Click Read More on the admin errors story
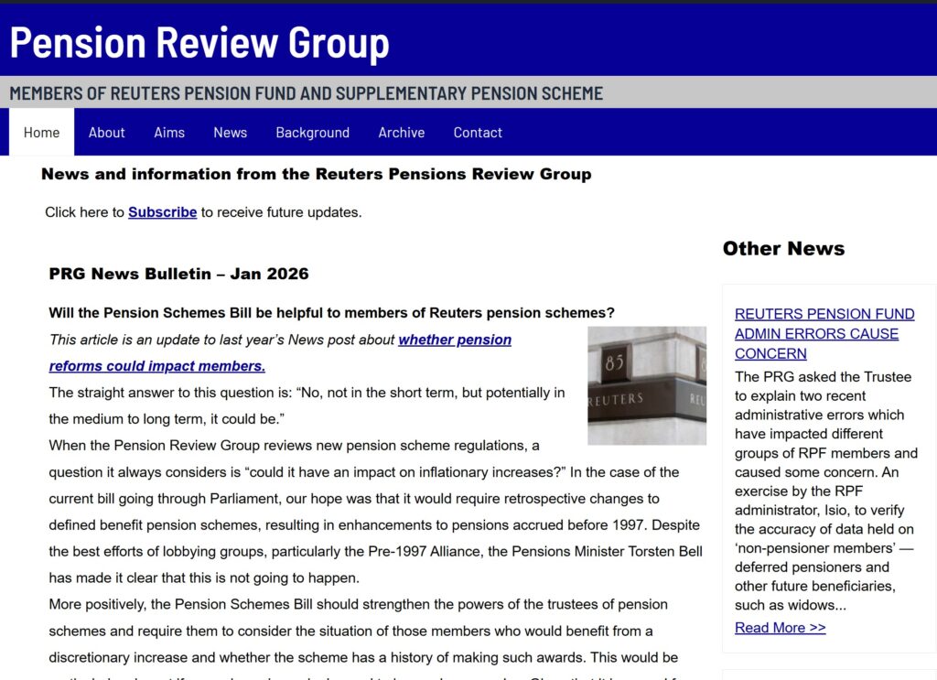 coord(780,627)
